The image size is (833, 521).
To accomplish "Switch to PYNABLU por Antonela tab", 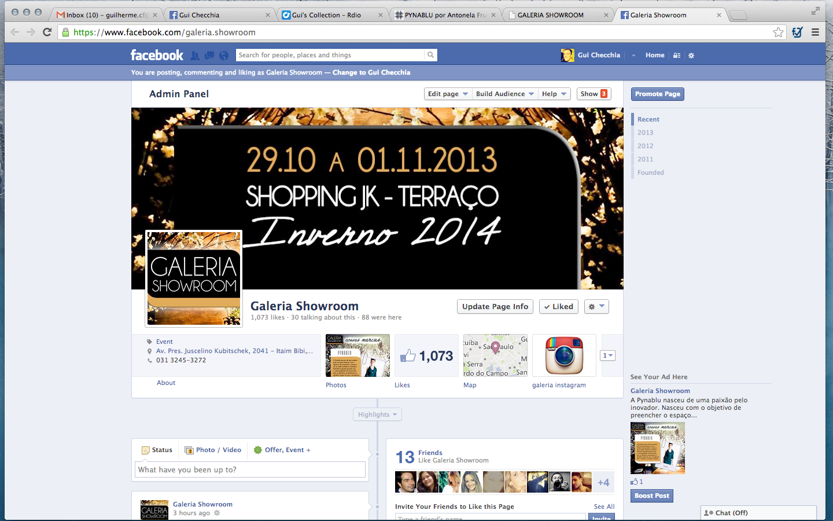I will click(x=445, y=15).
